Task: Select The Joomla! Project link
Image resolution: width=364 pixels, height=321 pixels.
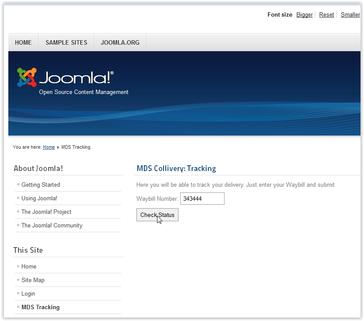Action: (46, 212)
